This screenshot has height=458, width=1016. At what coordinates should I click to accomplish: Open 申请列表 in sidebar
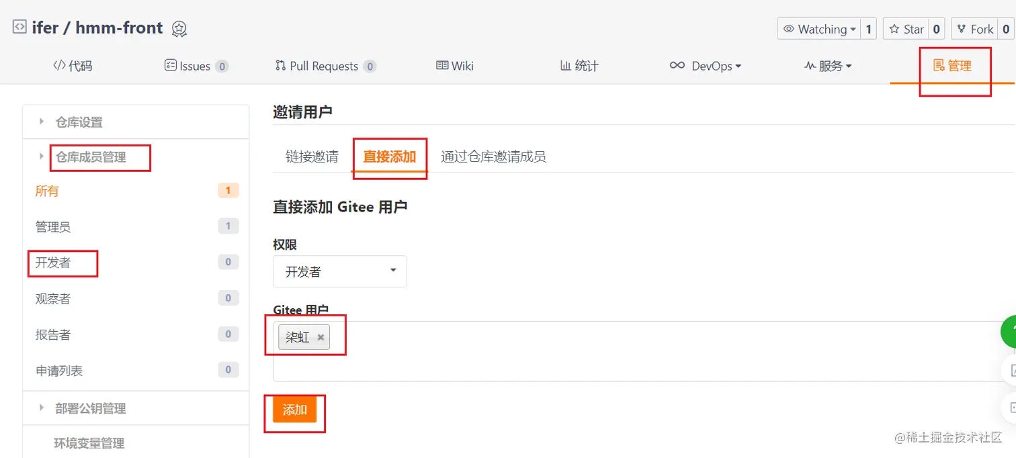pyautogui.click(x=59, y=371)
